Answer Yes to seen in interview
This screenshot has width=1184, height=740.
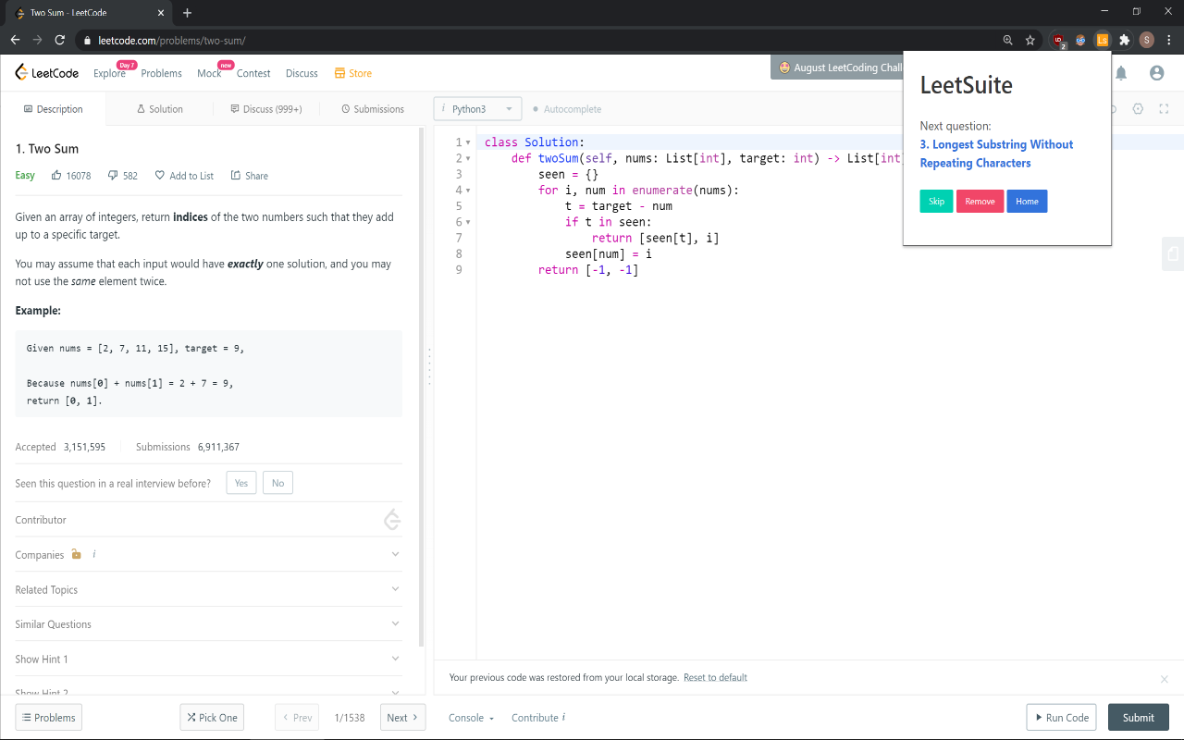tap(241, 483)
